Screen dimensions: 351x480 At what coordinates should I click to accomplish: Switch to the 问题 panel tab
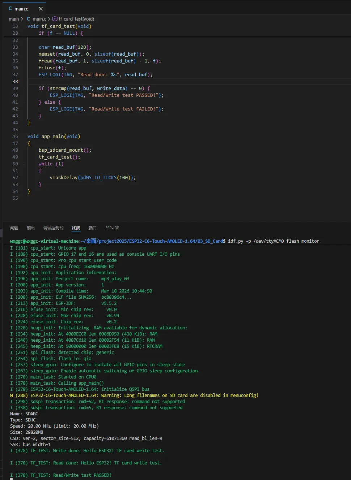click(x=14, y=228)
